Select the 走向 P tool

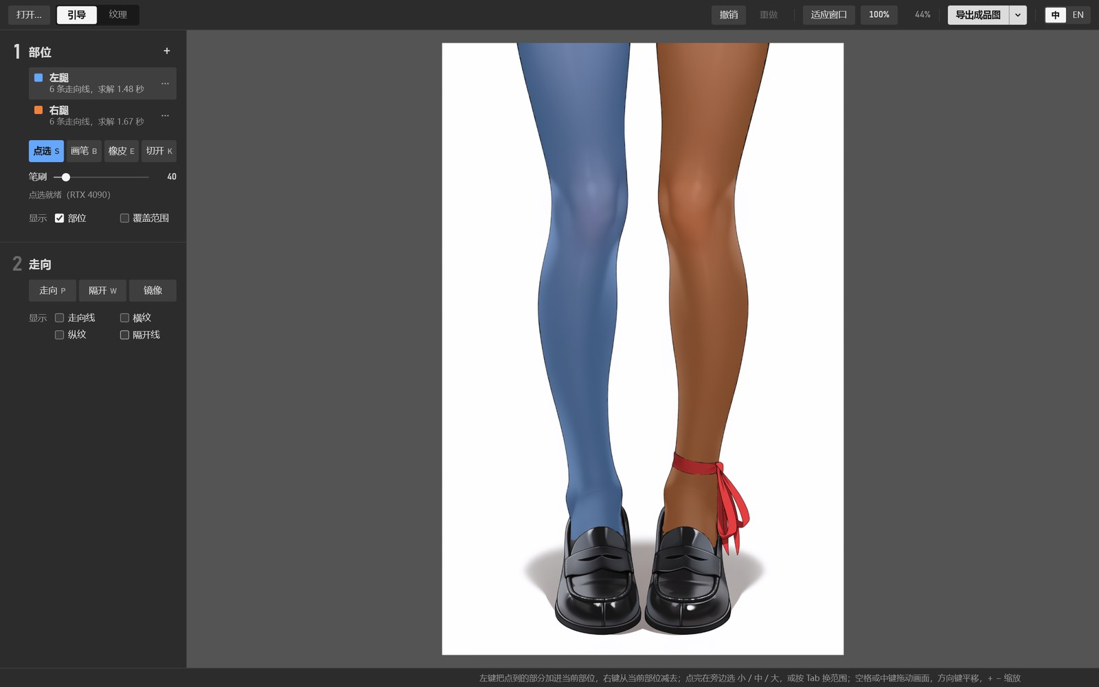tap(52, 291)
